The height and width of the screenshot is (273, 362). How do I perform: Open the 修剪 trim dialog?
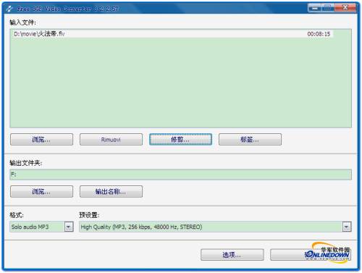pos(180,140)
